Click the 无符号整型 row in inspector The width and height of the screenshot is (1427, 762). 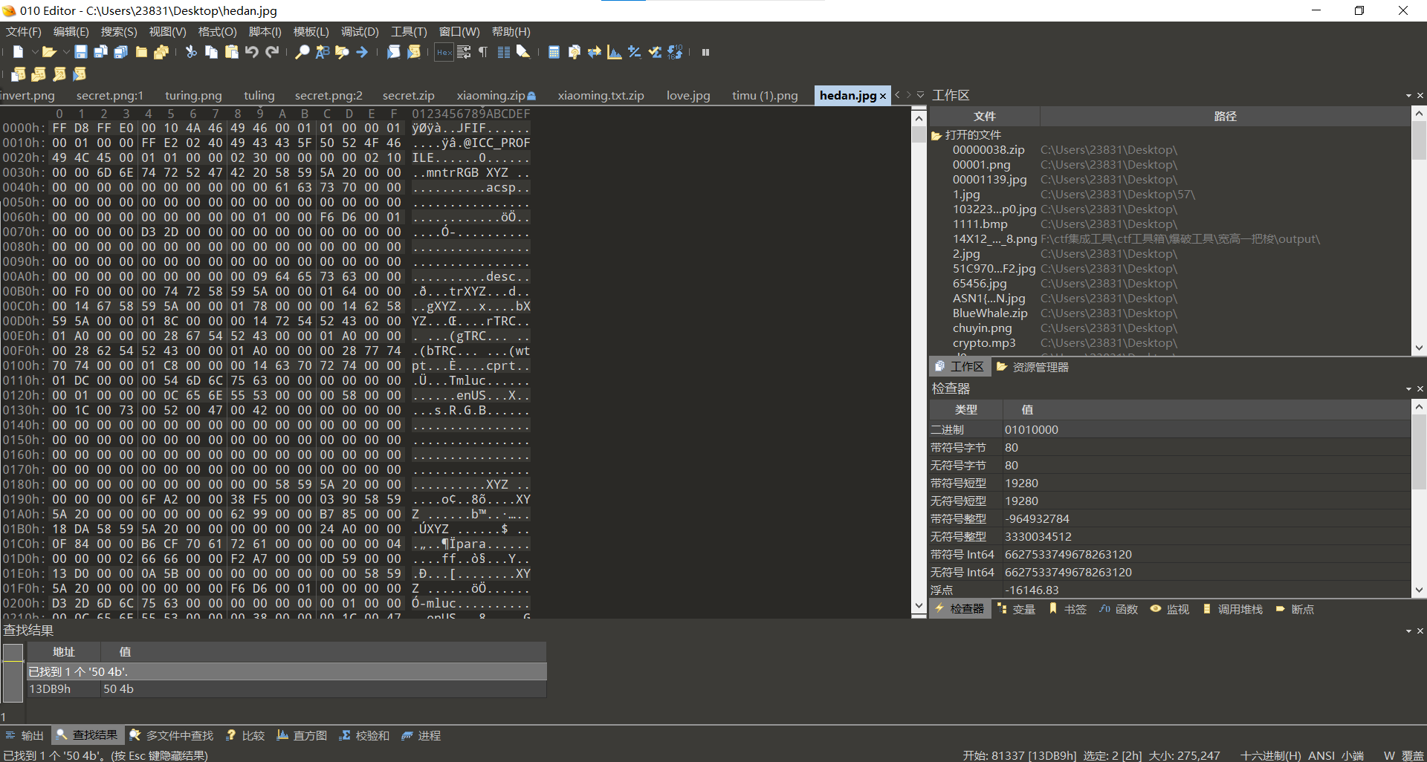[x=1170, y=536]
